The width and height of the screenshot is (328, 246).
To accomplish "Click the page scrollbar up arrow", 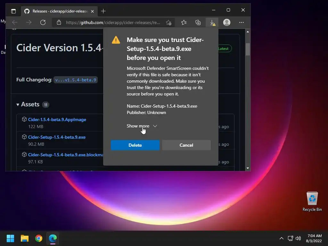I will click(248, 32).
